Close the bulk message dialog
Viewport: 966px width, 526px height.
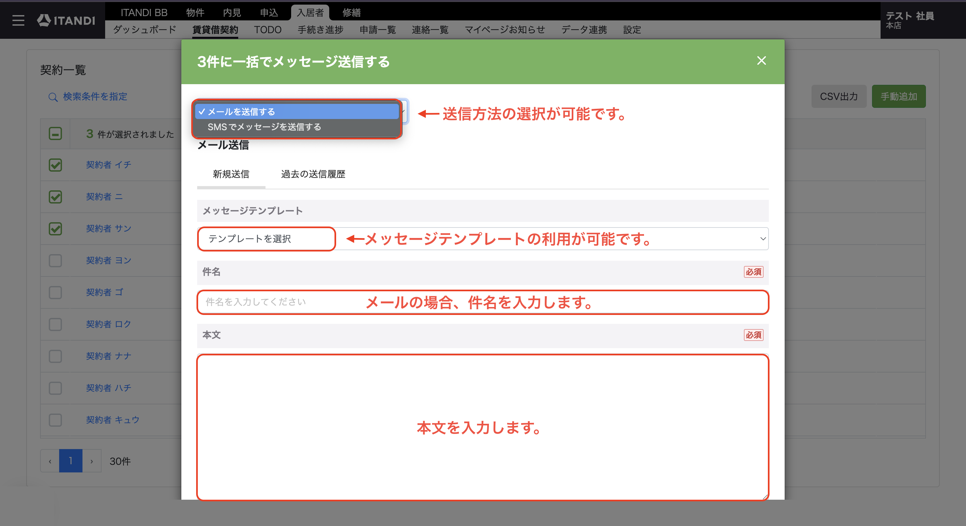761,60
